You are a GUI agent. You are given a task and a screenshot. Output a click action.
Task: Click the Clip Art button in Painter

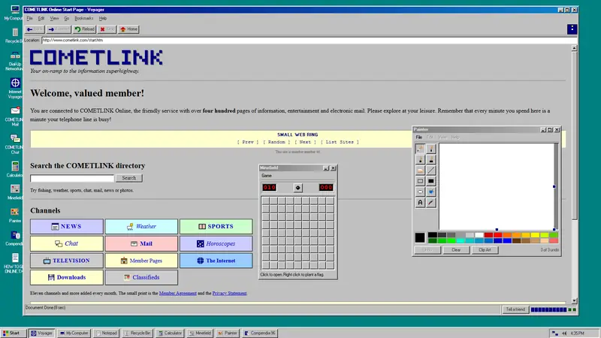click(x=485, y=250)
